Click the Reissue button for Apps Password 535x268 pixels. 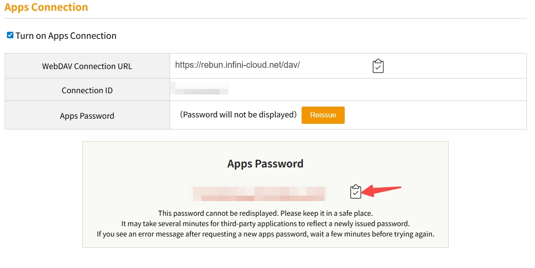[323, 115]
